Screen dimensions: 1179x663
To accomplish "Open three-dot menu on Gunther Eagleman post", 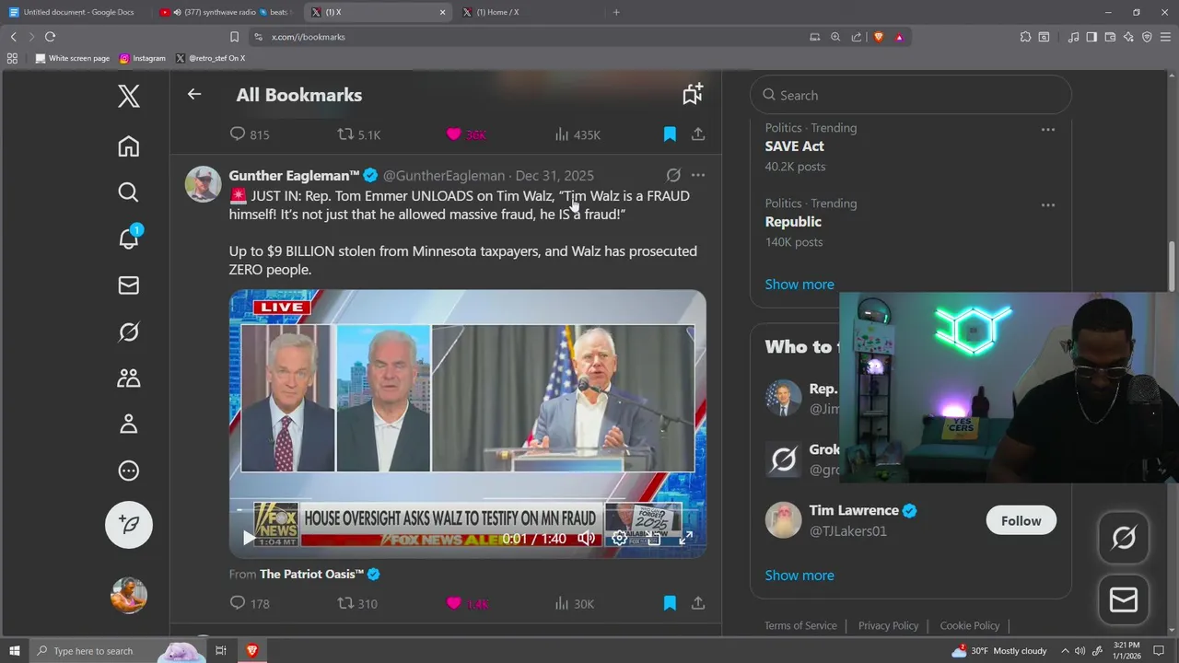I will [698, 175].
